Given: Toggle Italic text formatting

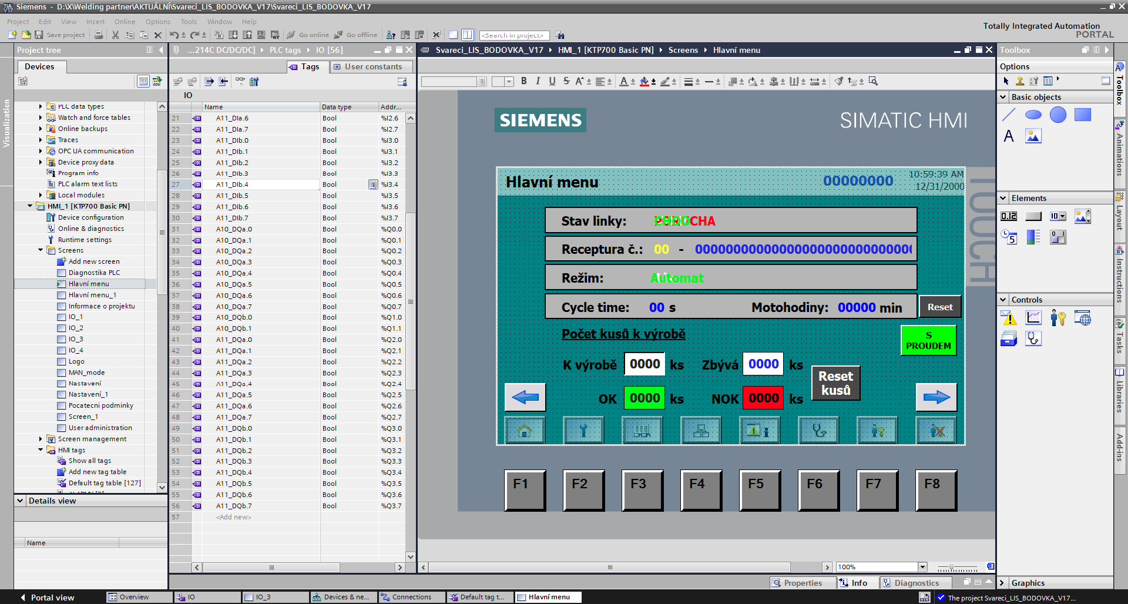Looking at the screenshot, I should tap(538, 81).
